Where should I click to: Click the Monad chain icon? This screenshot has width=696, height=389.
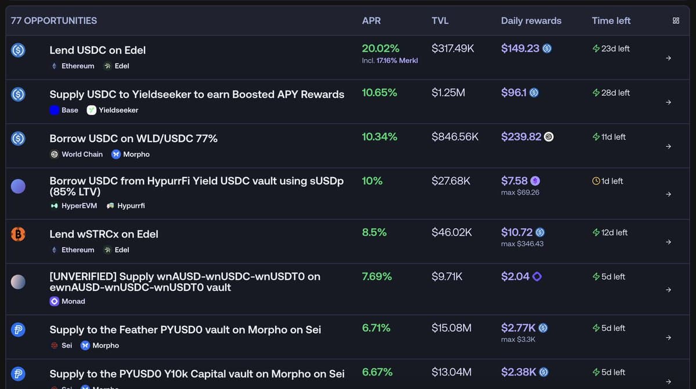tap(54, 301)
